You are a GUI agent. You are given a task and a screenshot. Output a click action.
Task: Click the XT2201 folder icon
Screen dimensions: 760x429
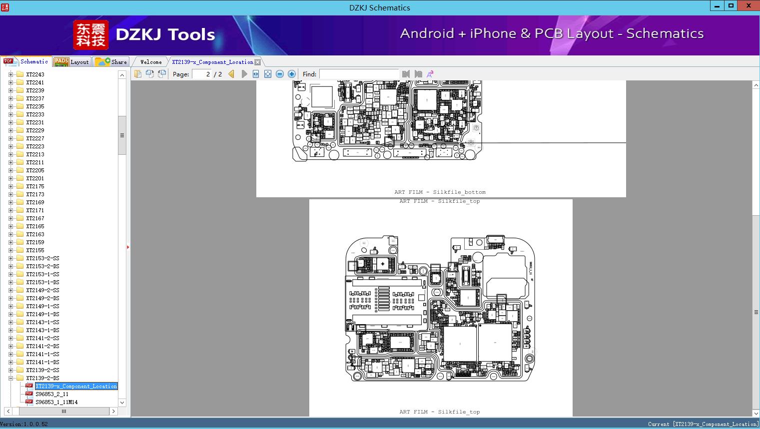point(20,178)
